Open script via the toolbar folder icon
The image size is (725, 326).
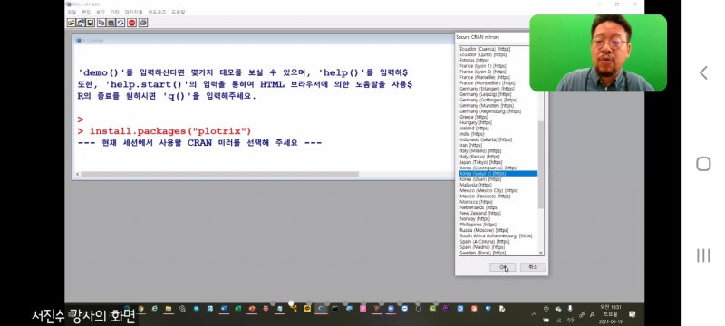point(72,22)
